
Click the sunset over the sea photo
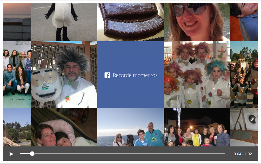[17, 22]
